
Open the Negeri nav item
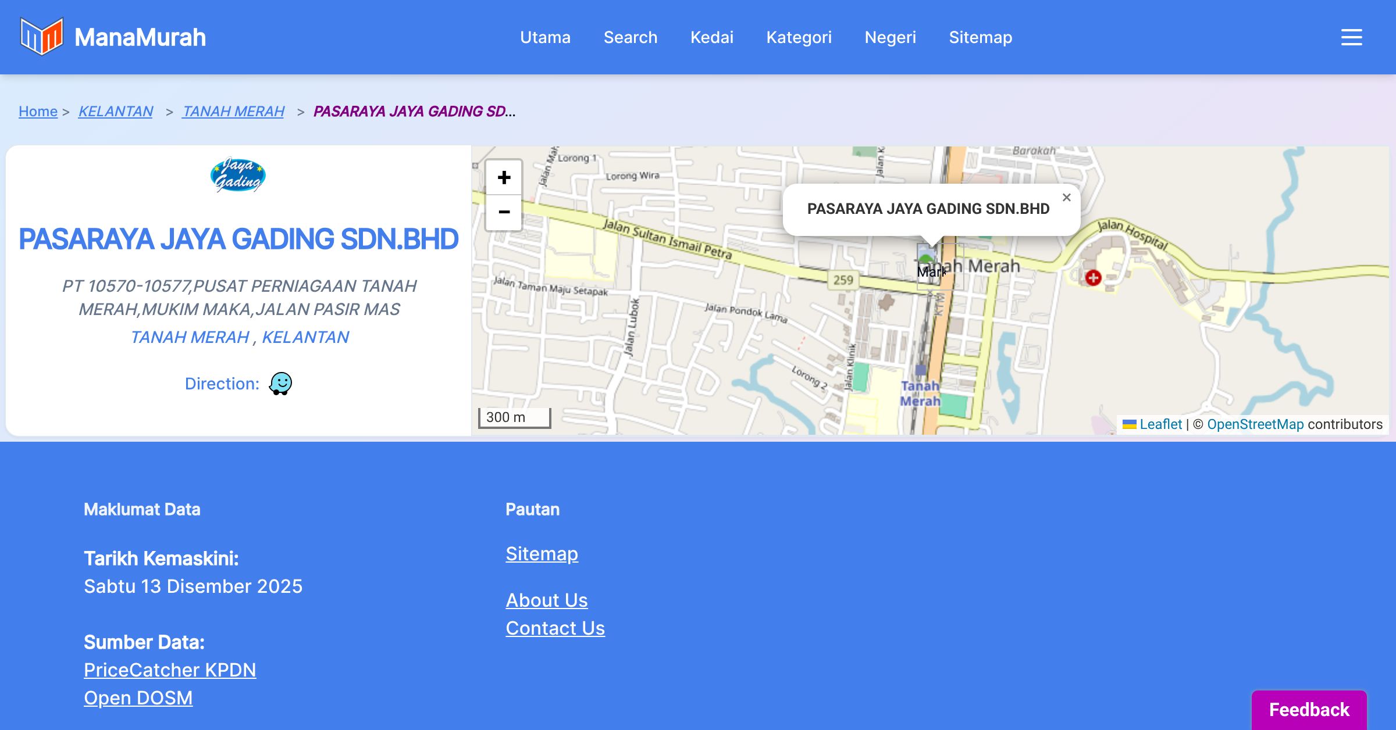[890, 37]
